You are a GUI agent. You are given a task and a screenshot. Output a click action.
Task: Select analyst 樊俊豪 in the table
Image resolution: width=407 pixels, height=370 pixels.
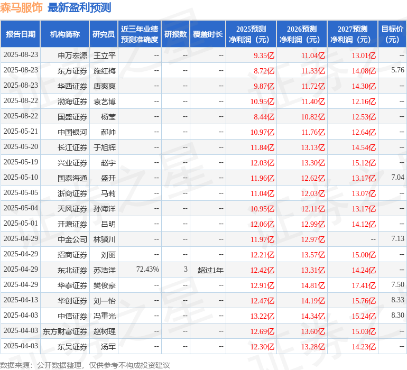105,285
